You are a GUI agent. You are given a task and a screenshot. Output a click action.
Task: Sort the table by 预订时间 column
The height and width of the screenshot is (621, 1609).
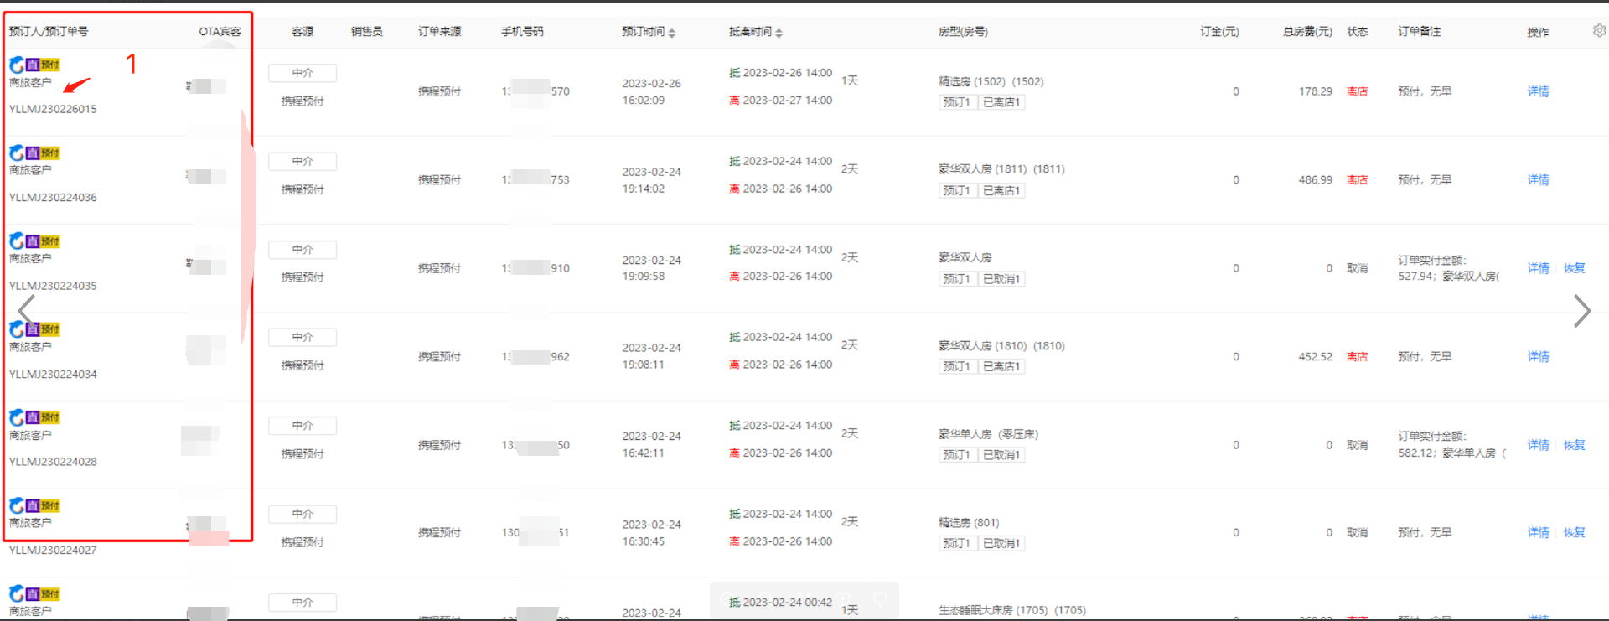671,33
